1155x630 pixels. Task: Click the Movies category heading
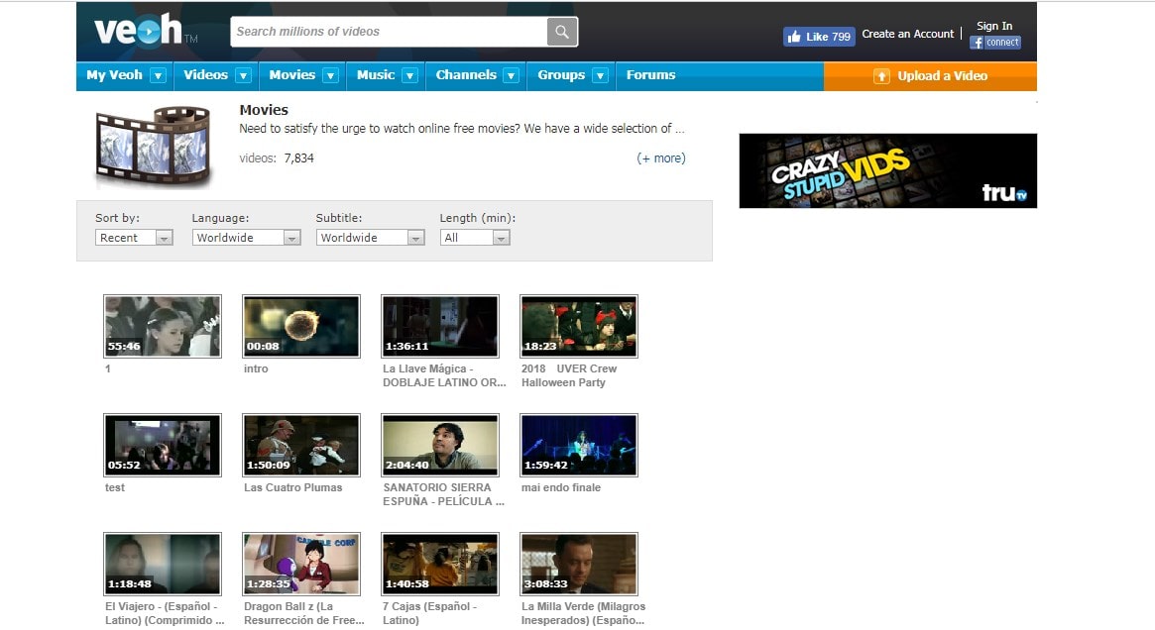[x=264, y=110]
